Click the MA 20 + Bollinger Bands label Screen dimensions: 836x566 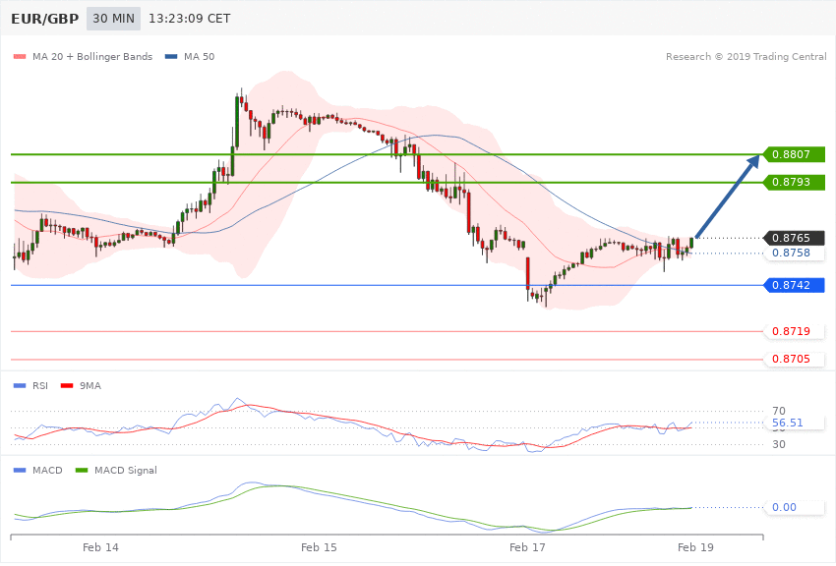pos(92,56)
